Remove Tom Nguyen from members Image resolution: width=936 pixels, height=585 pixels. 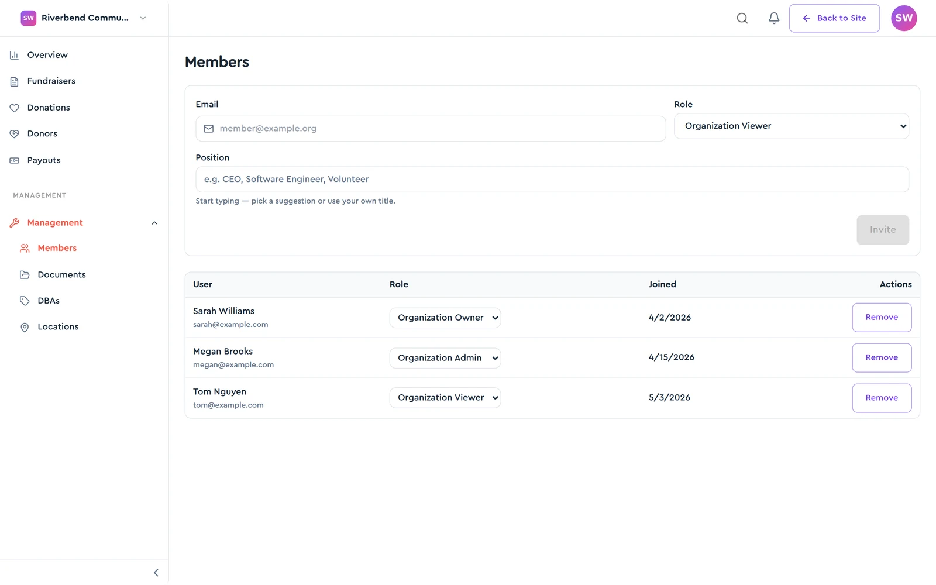(882, 398)
